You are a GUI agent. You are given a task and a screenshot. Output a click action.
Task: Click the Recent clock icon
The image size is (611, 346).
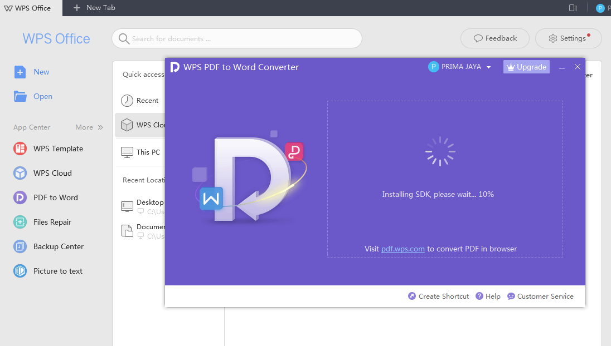click(127, 101)
